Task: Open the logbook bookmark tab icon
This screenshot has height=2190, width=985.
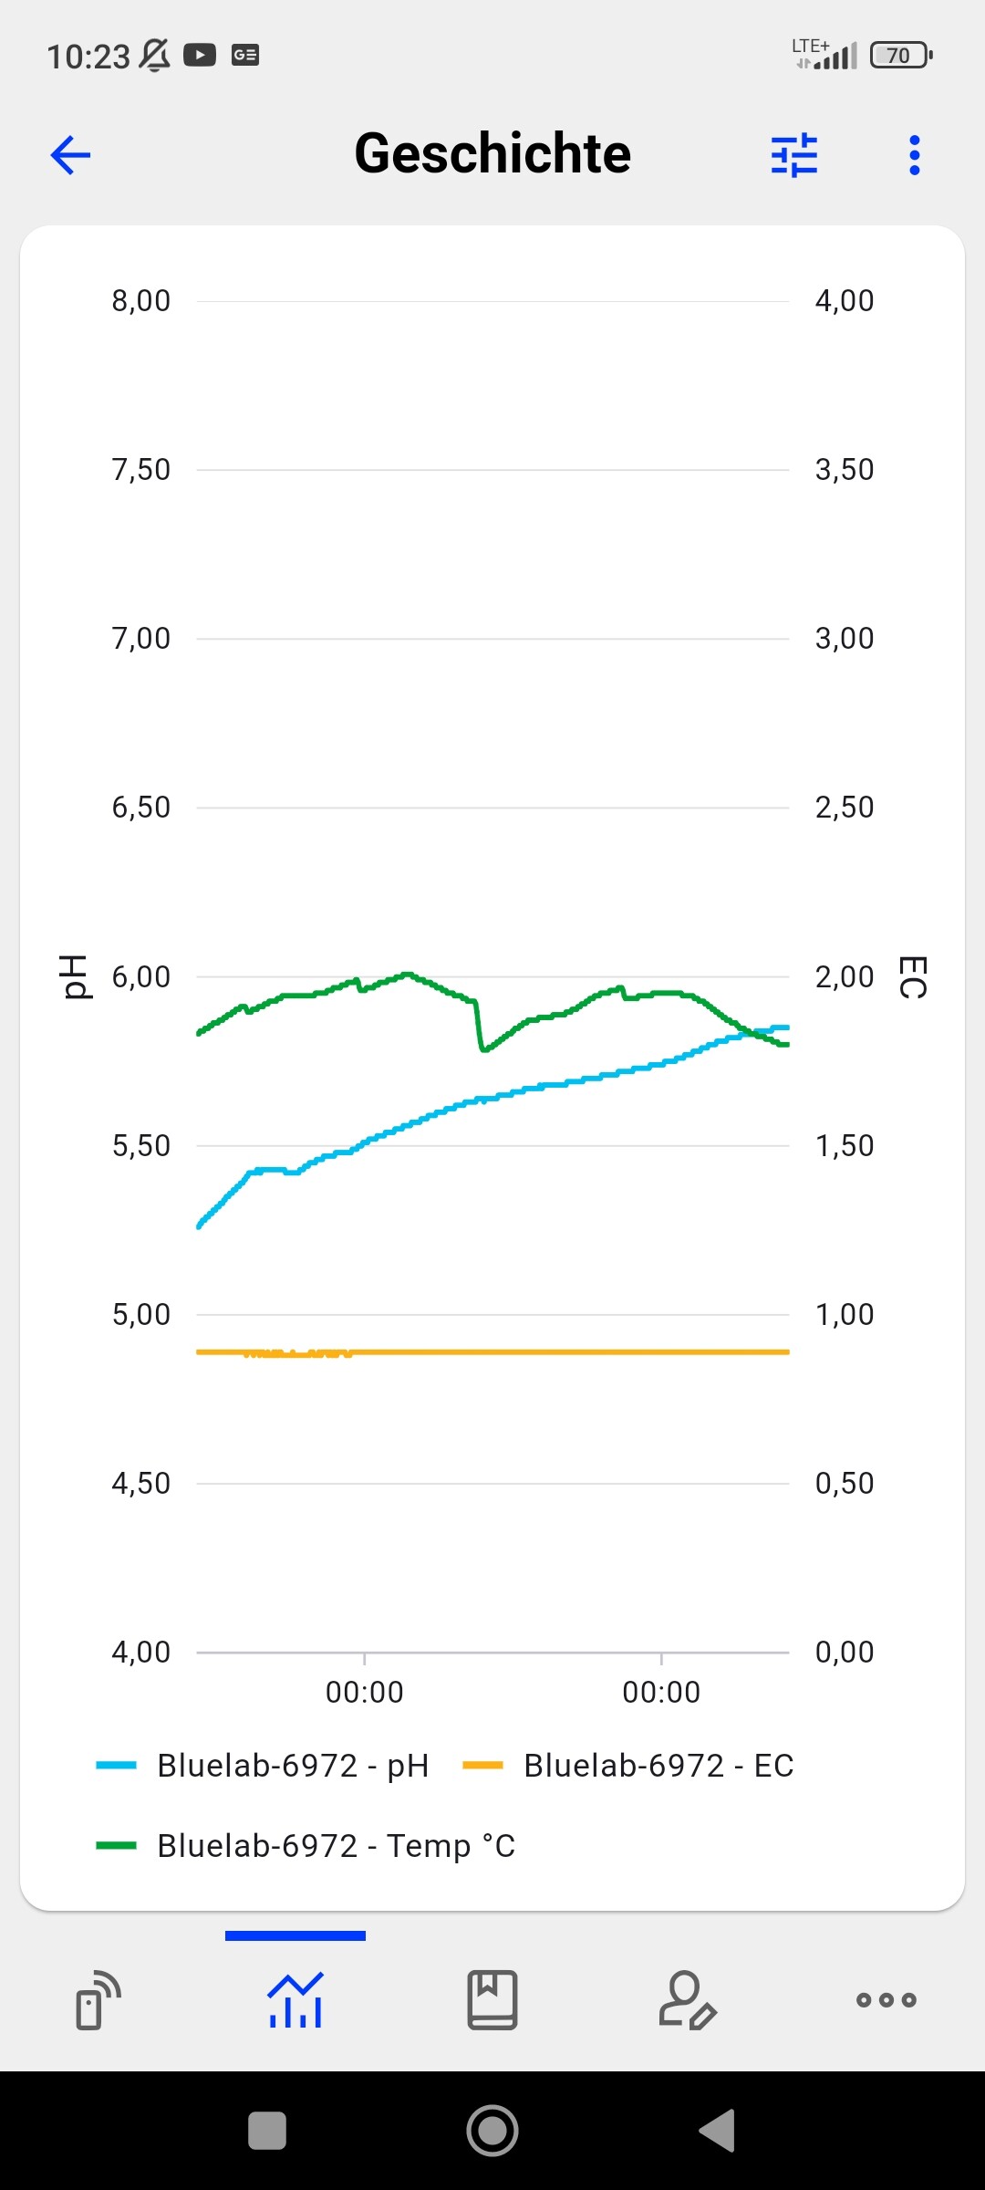Action: (493, 1999)
